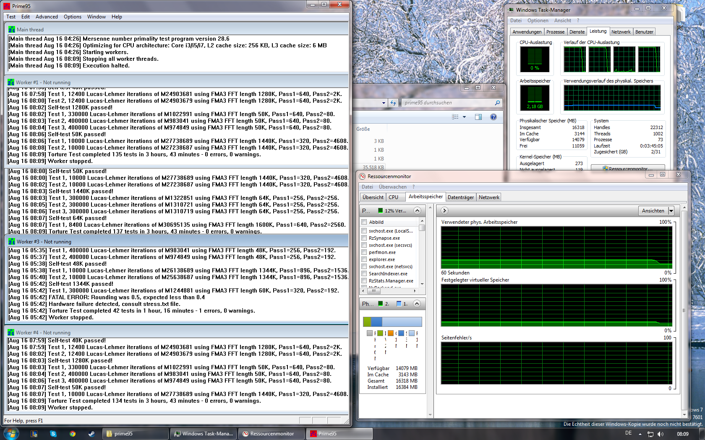Viewport: 705px width, 440px height.
Task: Click the Explorer change view icon
Action: point(455,117)
